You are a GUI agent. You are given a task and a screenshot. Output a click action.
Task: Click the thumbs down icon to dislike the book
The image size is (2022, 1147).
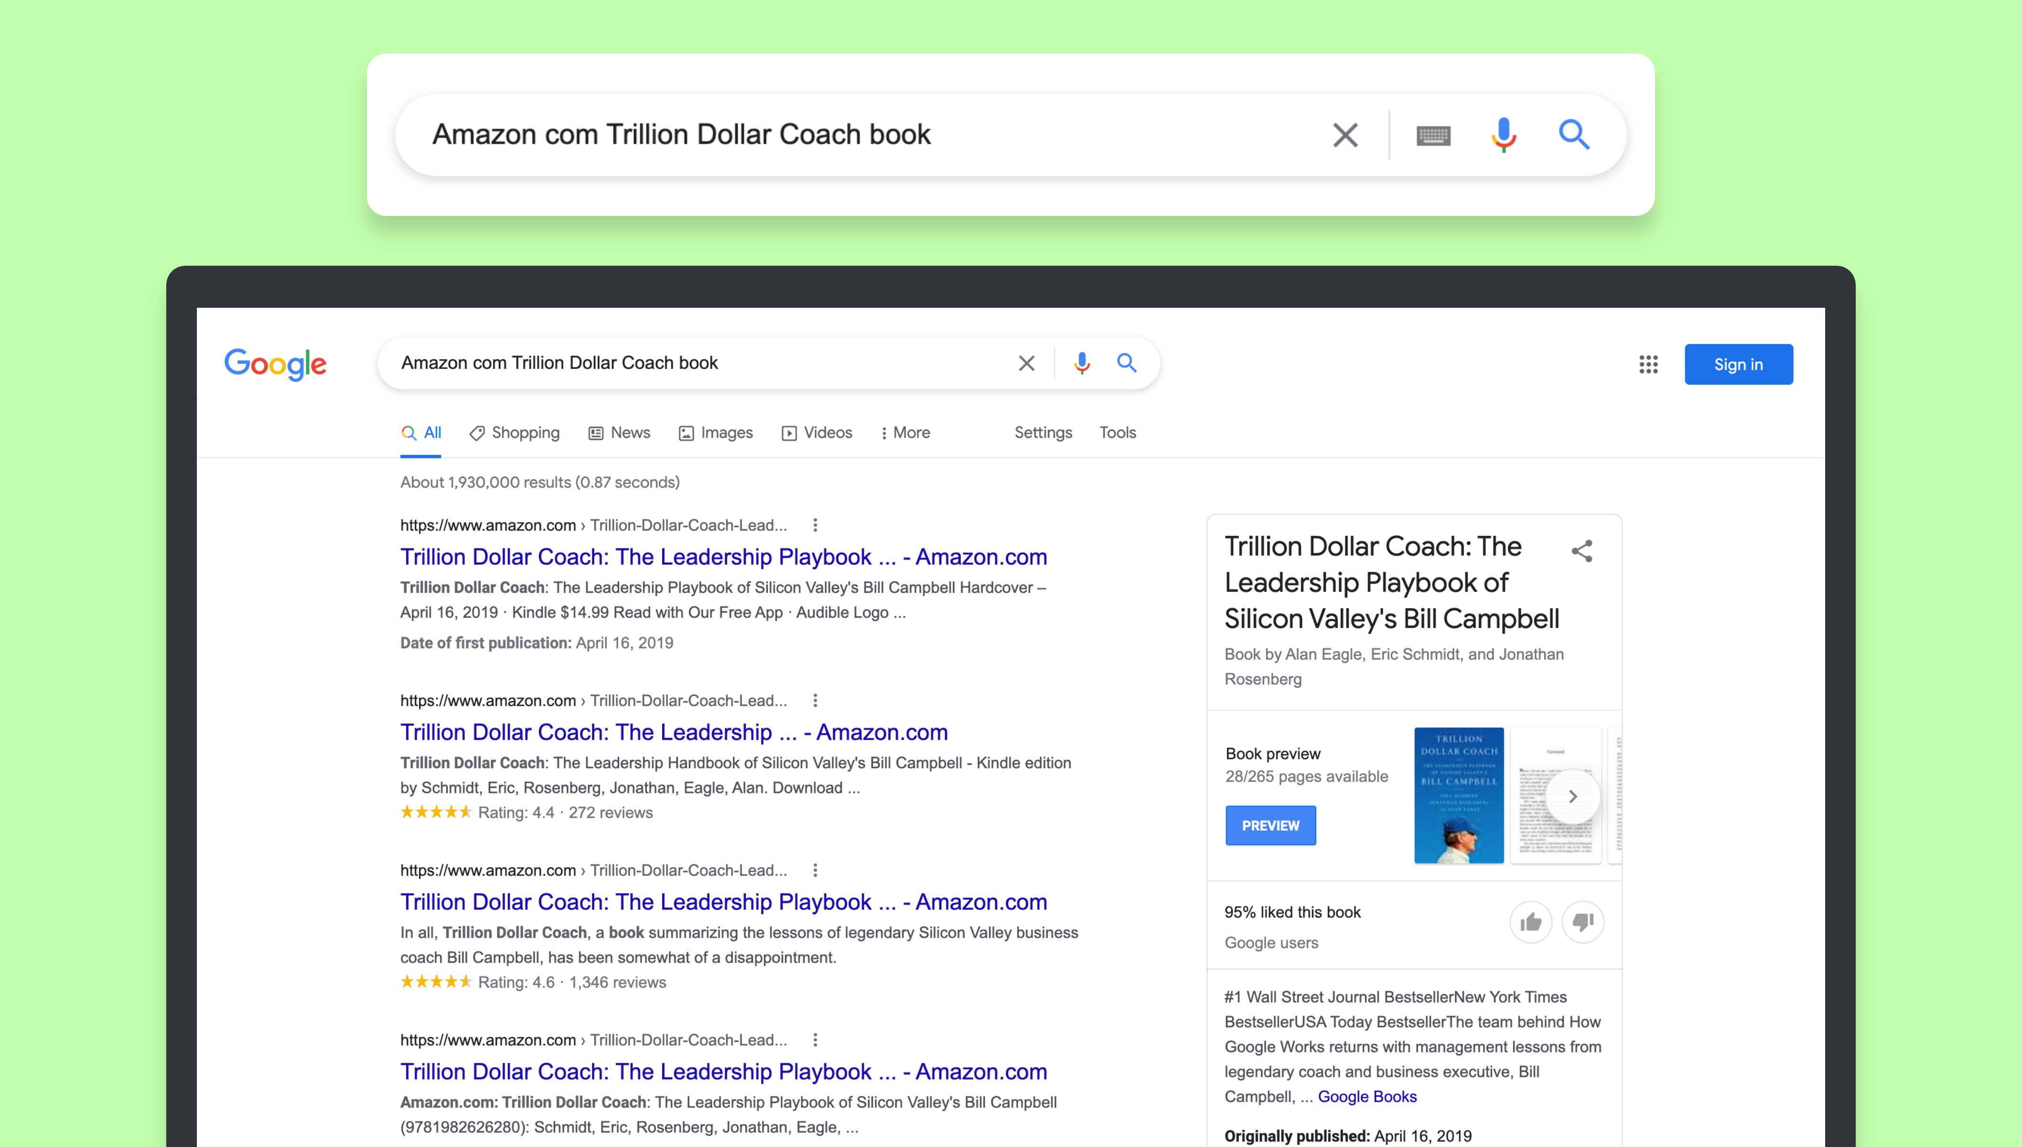pyautogui.click(x=1582, y=922)
